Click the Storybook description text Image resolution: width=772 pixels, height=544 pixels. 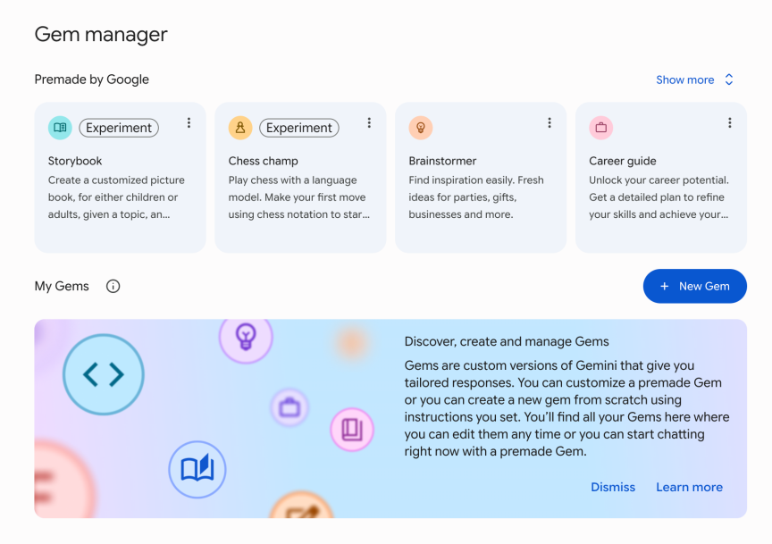coord(116,197)
